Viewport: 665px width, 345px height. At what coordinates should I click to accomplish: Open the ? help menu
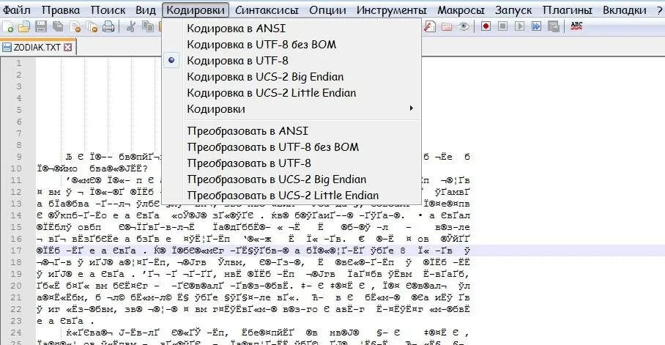click(x=659, y=10)
